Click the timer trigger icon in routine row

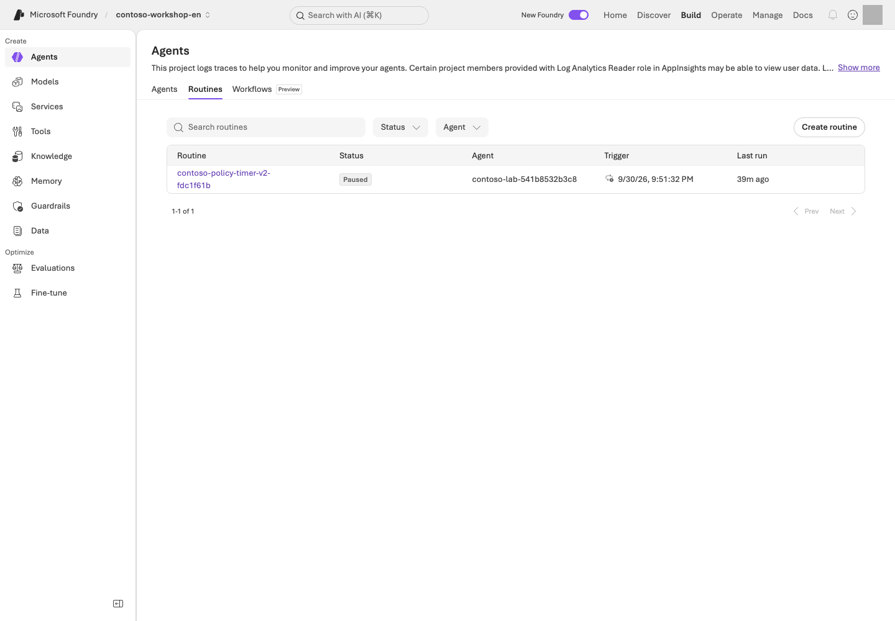point(610,179)
